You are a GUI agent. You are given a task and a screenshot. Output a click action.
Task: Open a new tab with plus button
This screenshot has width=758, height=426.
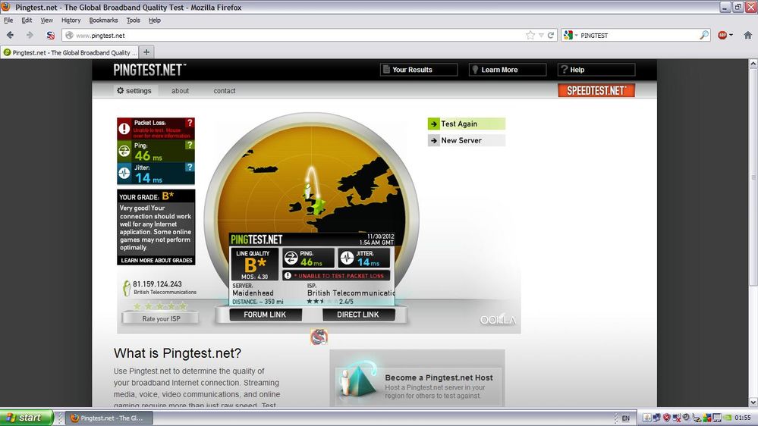click(146, 52)
